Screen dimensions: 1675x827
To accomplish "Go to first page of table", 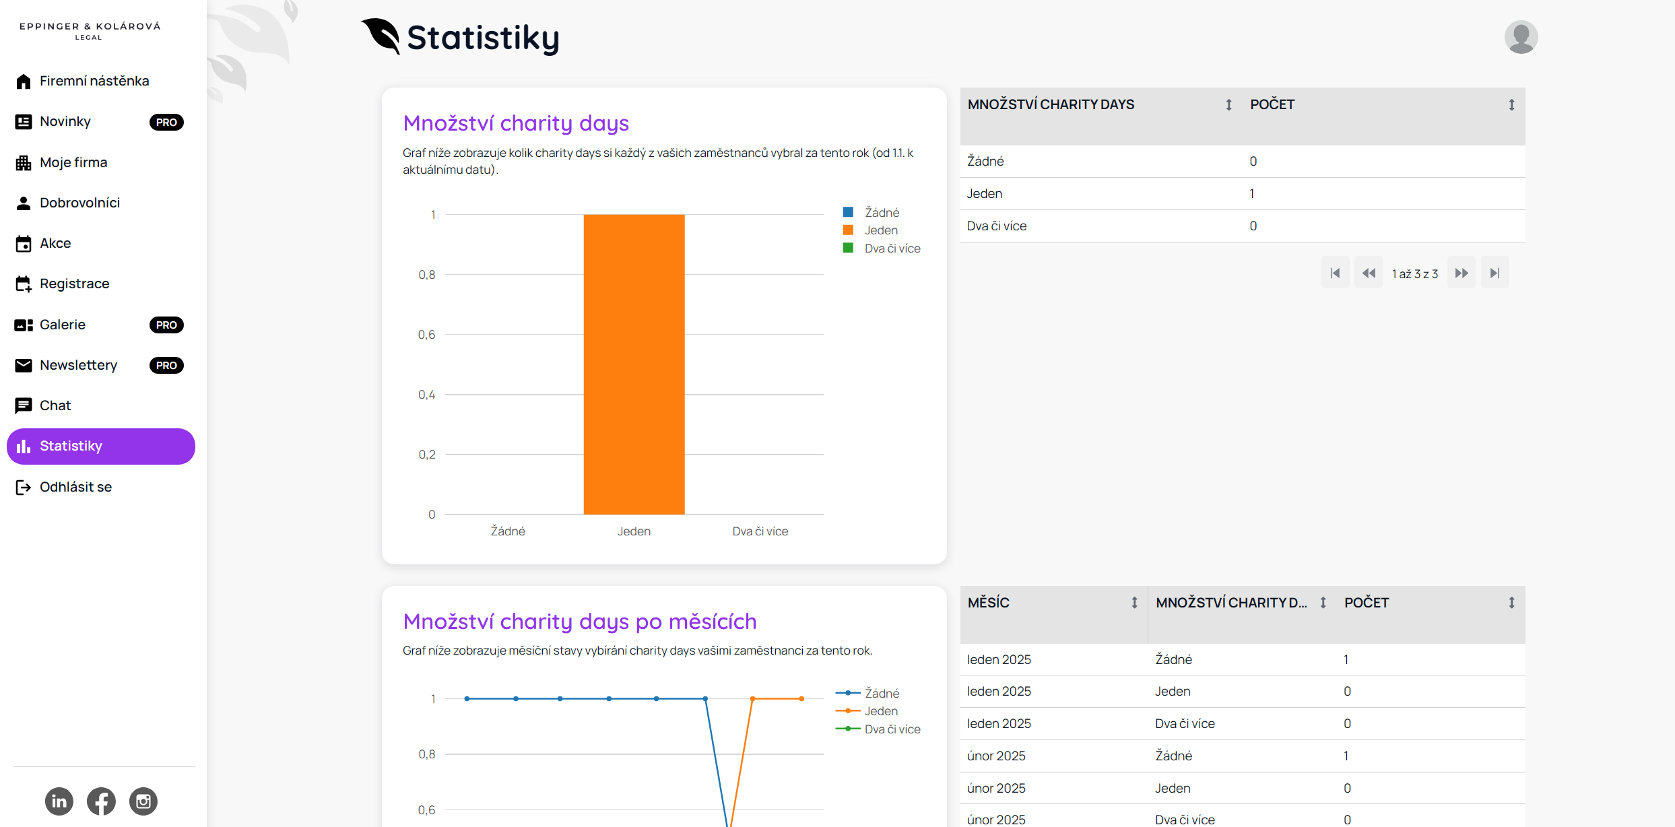I will coord(1335,273).
